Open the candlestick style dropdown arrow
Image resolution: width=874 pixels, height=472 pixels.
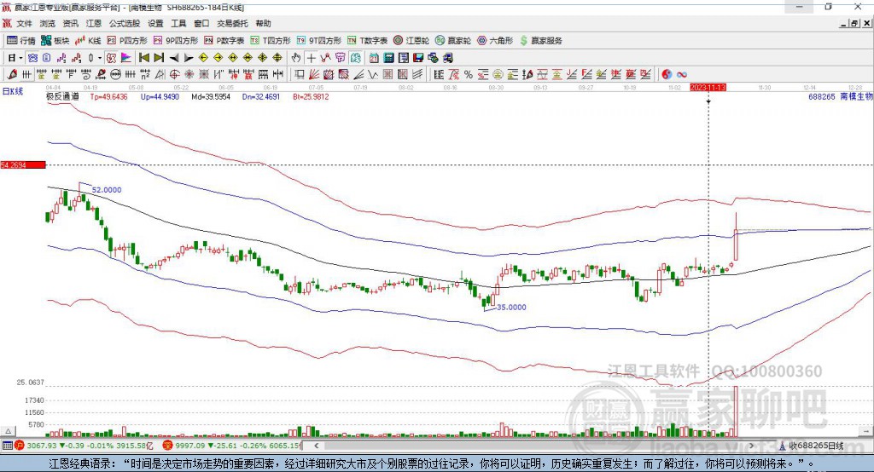(100, 58)
